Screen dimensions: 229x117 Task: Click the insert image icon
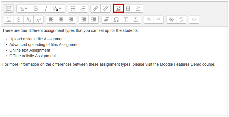(118, 8)
